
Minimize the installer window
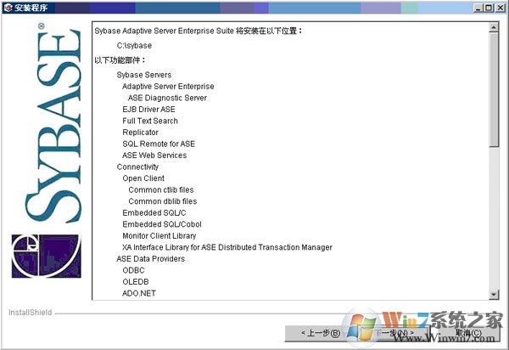[478, 8]
